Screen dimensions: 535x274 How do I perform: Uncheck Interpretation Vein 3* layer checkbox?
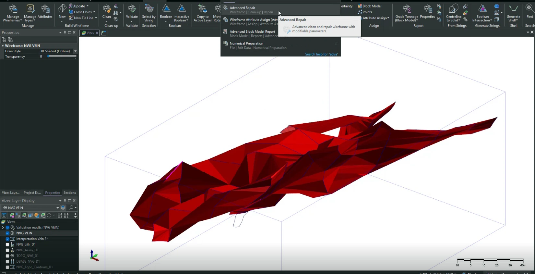coord(7,239)
